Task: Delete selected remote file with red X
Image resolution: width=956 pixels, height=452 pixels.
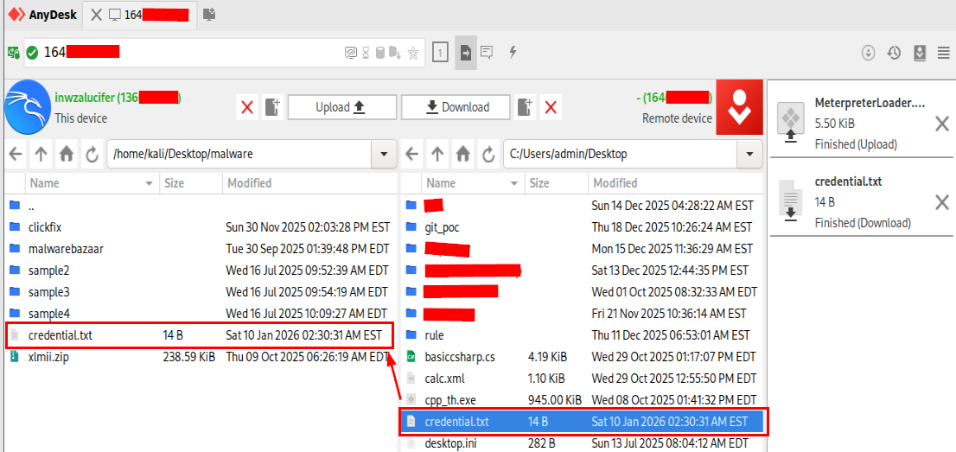Action: (551, 107)
